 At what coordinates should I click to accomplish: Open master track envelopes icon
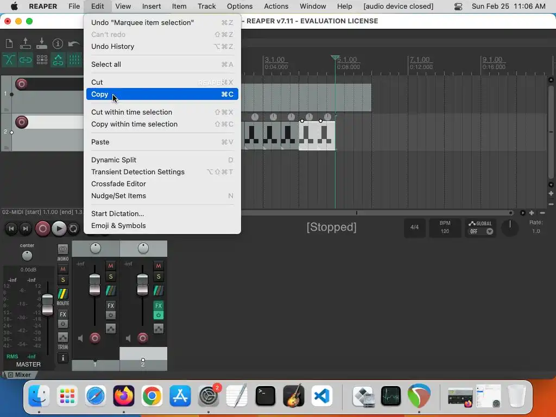pyautogui.click(x=63, y=337)
